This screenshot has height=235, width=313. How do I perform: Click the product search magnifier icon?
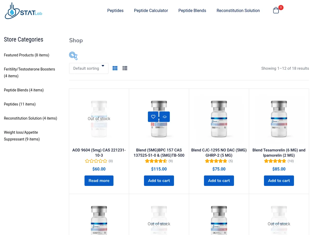point(73,56)
